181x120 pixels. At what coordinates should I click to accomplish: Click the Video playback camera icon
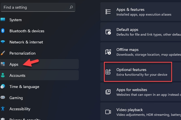click(x=108, y=112)
